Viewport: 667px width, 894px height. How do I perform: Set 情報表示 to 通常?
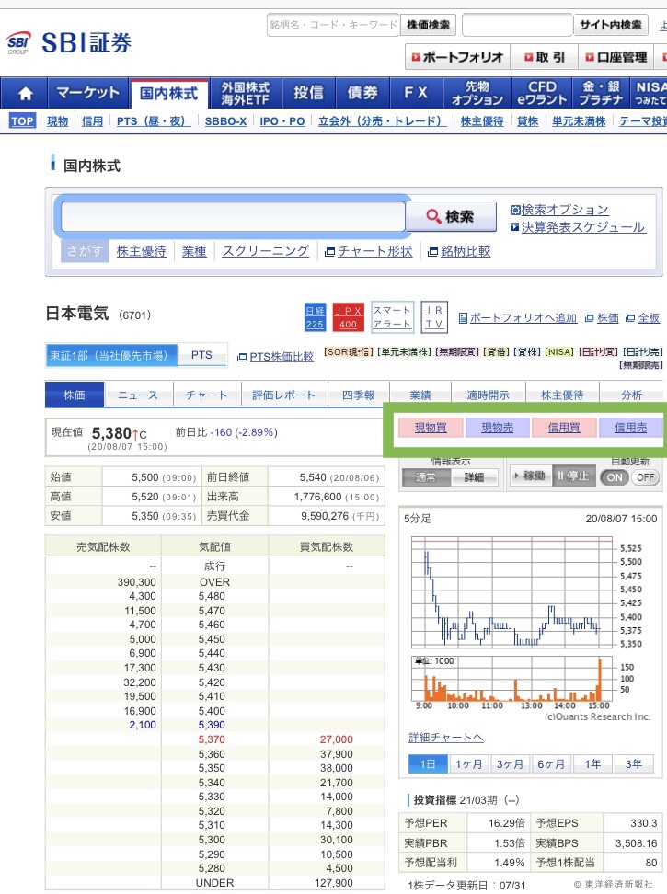[427, 477]
